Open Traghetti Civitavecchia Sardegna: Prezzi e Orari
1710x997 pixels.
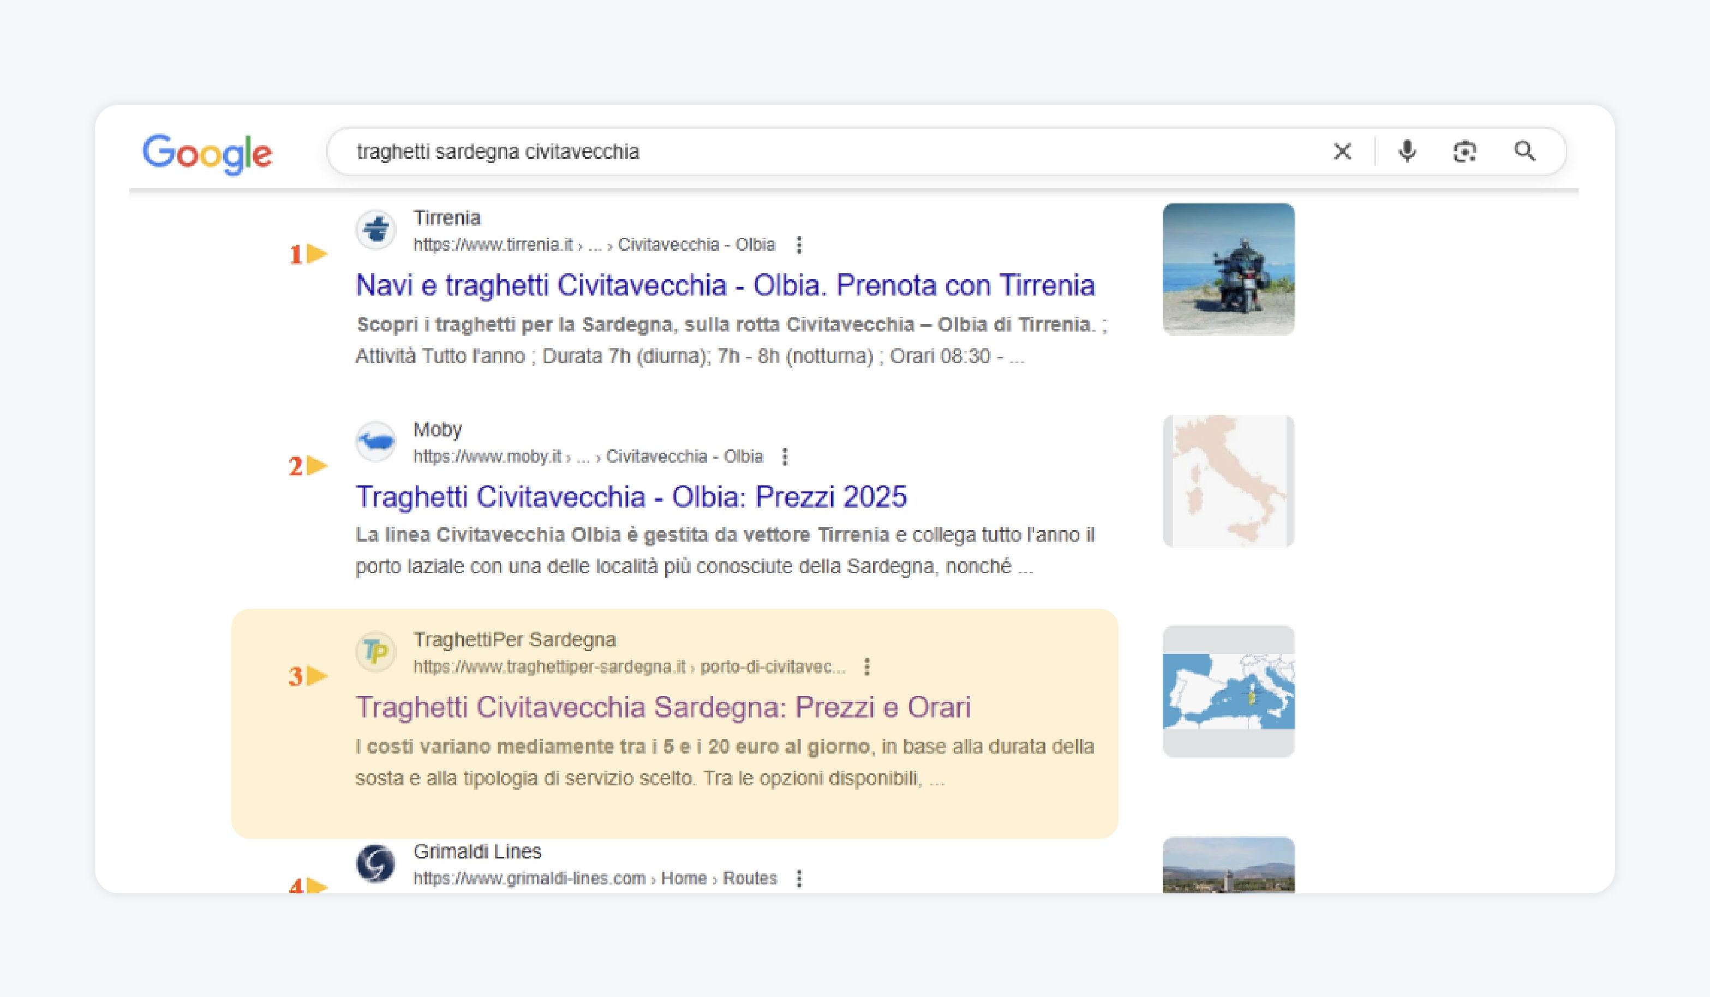tap(663, 707)
